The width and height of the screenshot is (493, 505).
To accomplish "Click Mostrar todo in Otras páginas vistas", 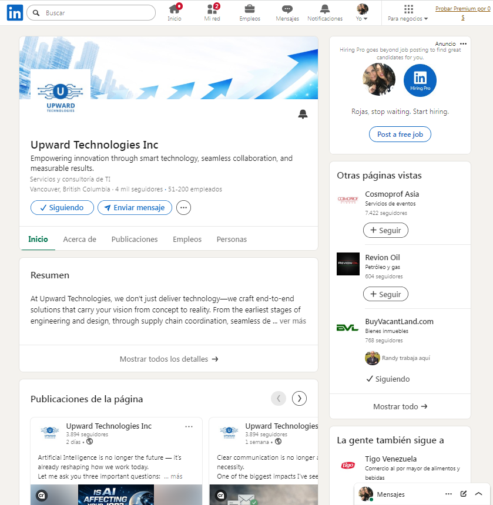I will tap(400, 406).
